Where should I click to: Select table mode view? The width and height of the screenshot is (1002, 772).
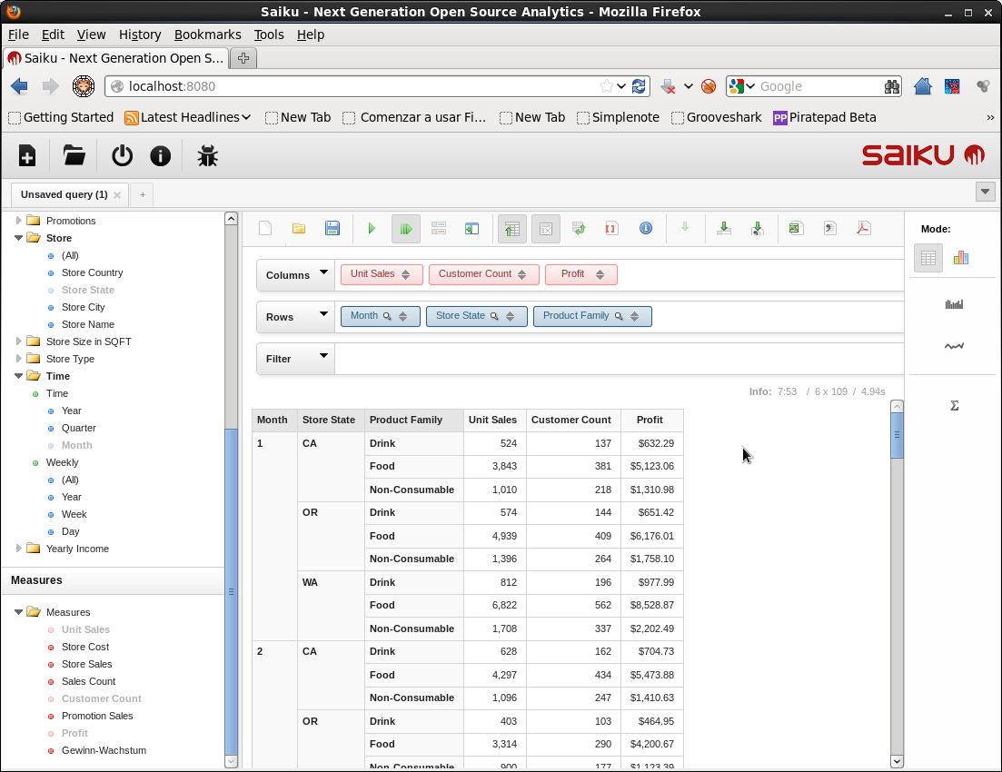click(928, 258)
